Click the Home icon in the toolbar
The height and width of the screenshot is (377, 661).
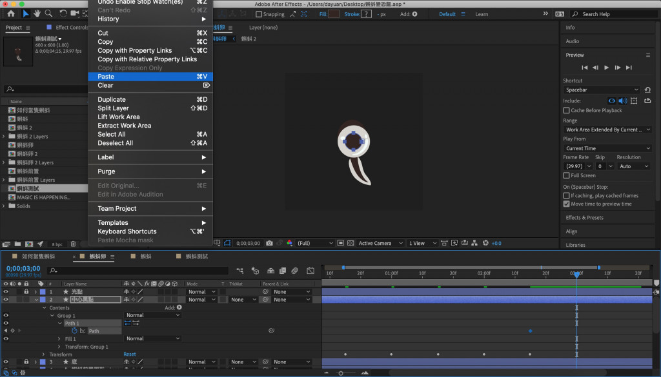point(11,14)
